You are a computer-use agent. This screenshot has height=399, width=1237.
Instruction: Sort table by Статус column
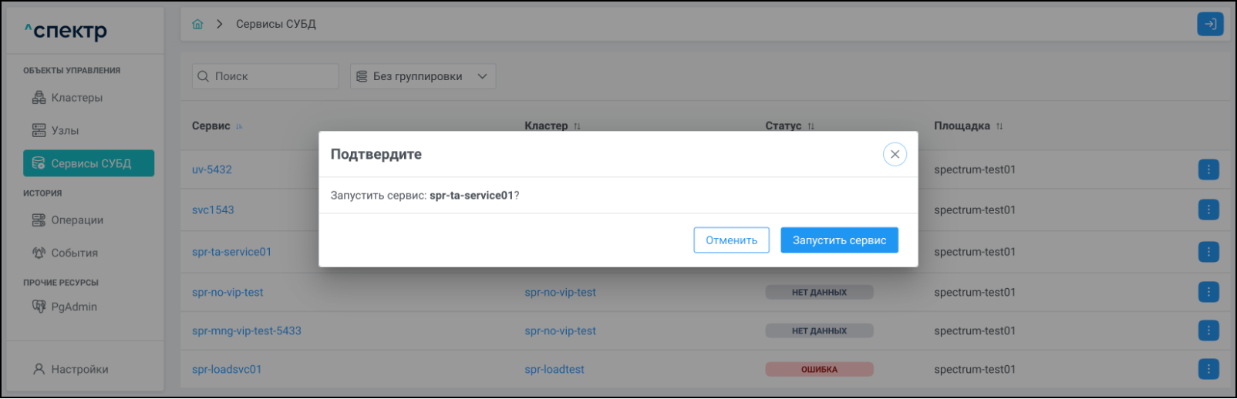(811, 126)
